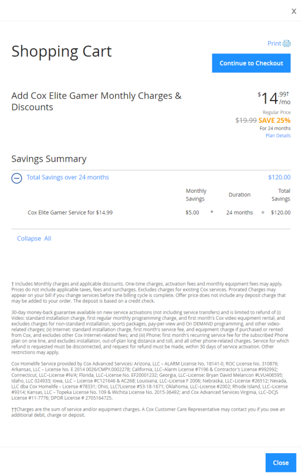Screen dimensions: 302x476
Task: Click the blue $120.00 savings header amount
Action: point(279,177)
